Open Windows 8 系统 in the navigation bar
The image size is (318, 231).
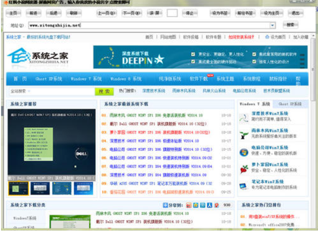126,79
